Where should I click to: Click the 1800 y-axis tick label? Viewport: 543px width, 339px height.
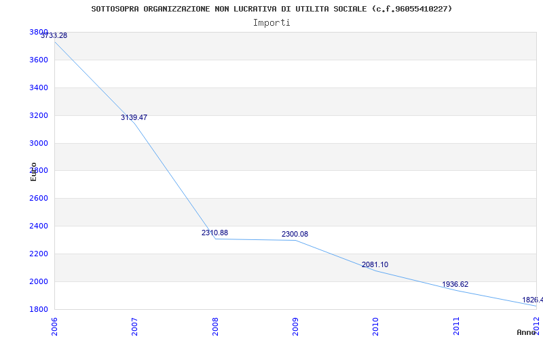[39, 309]
